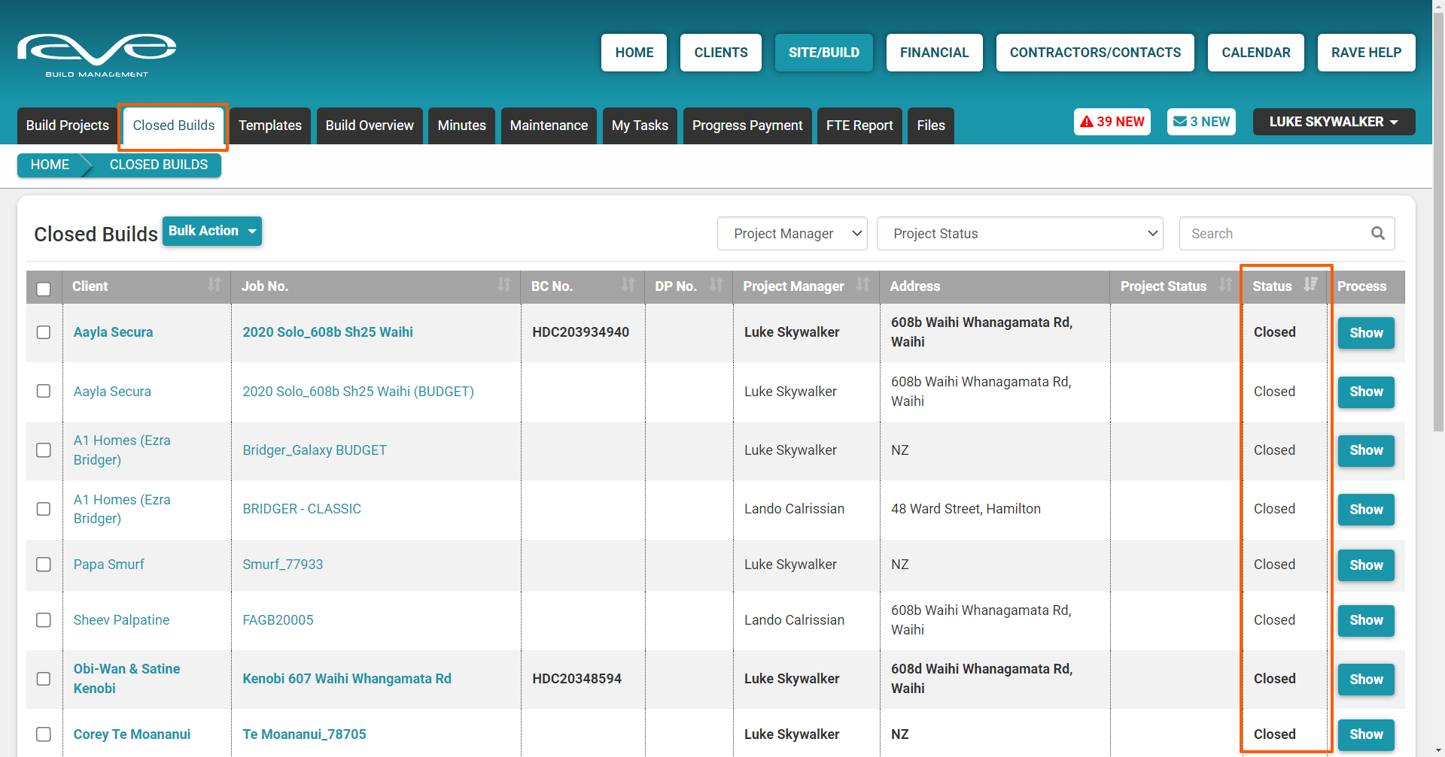Open the Project Manager filter dropdown

[x=792, y=234]
